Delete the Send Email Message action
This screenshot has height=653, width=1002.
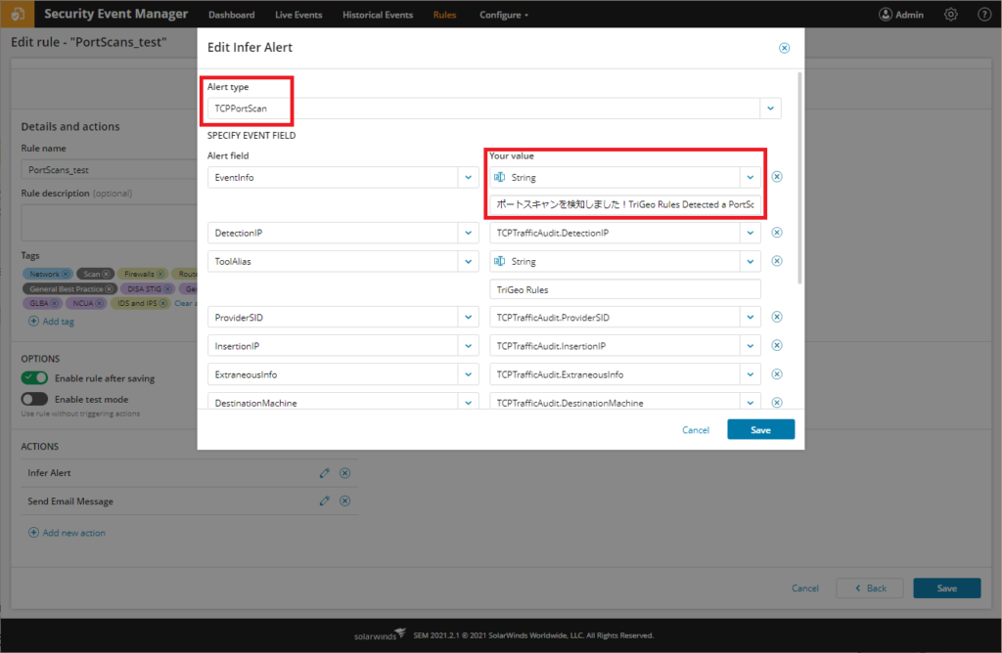[x=345, y=501]
